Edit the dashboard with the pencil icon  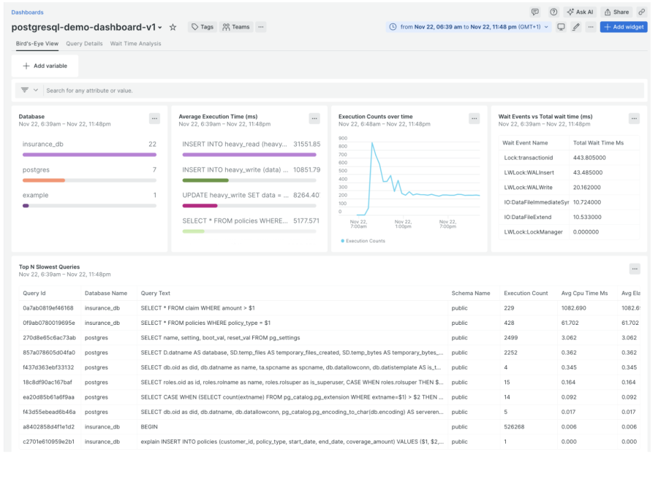(576, 27)
